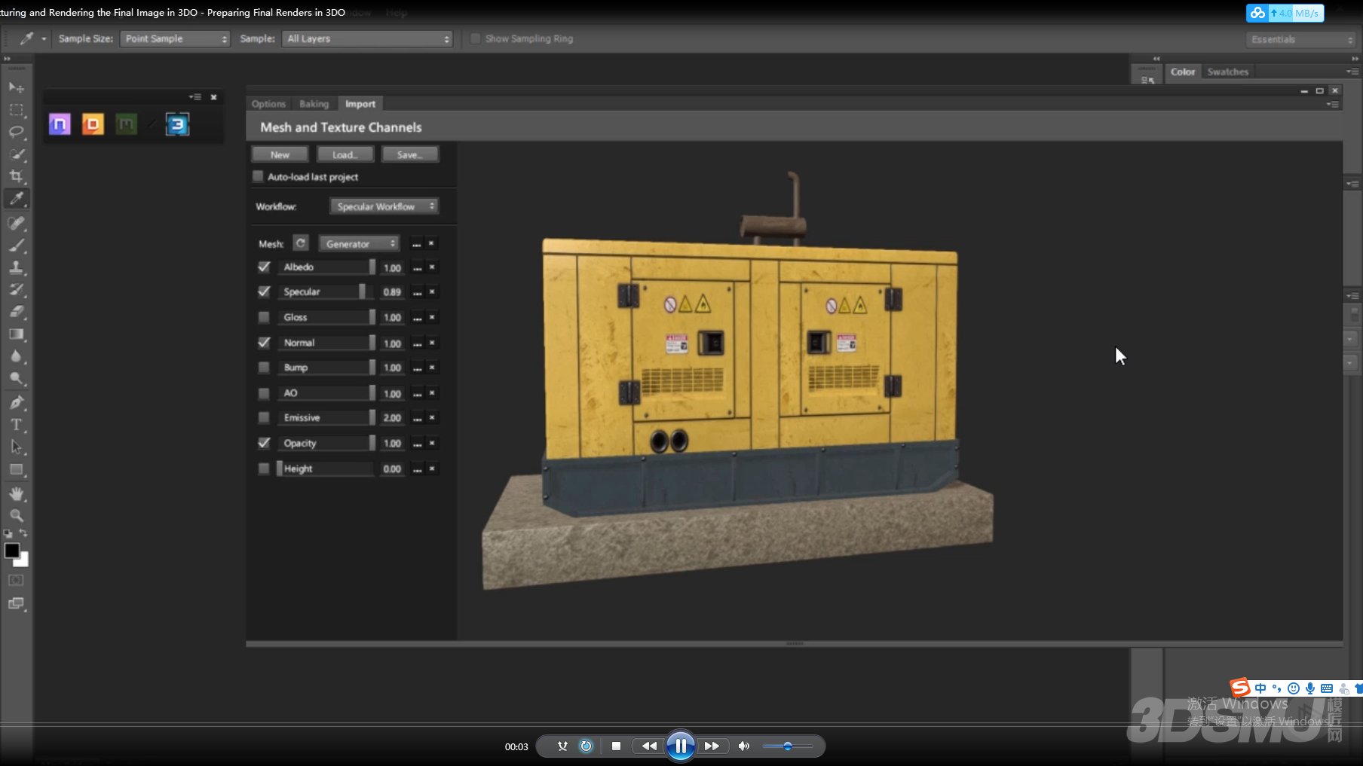Select the Quick Selection tool

(16, 154)
